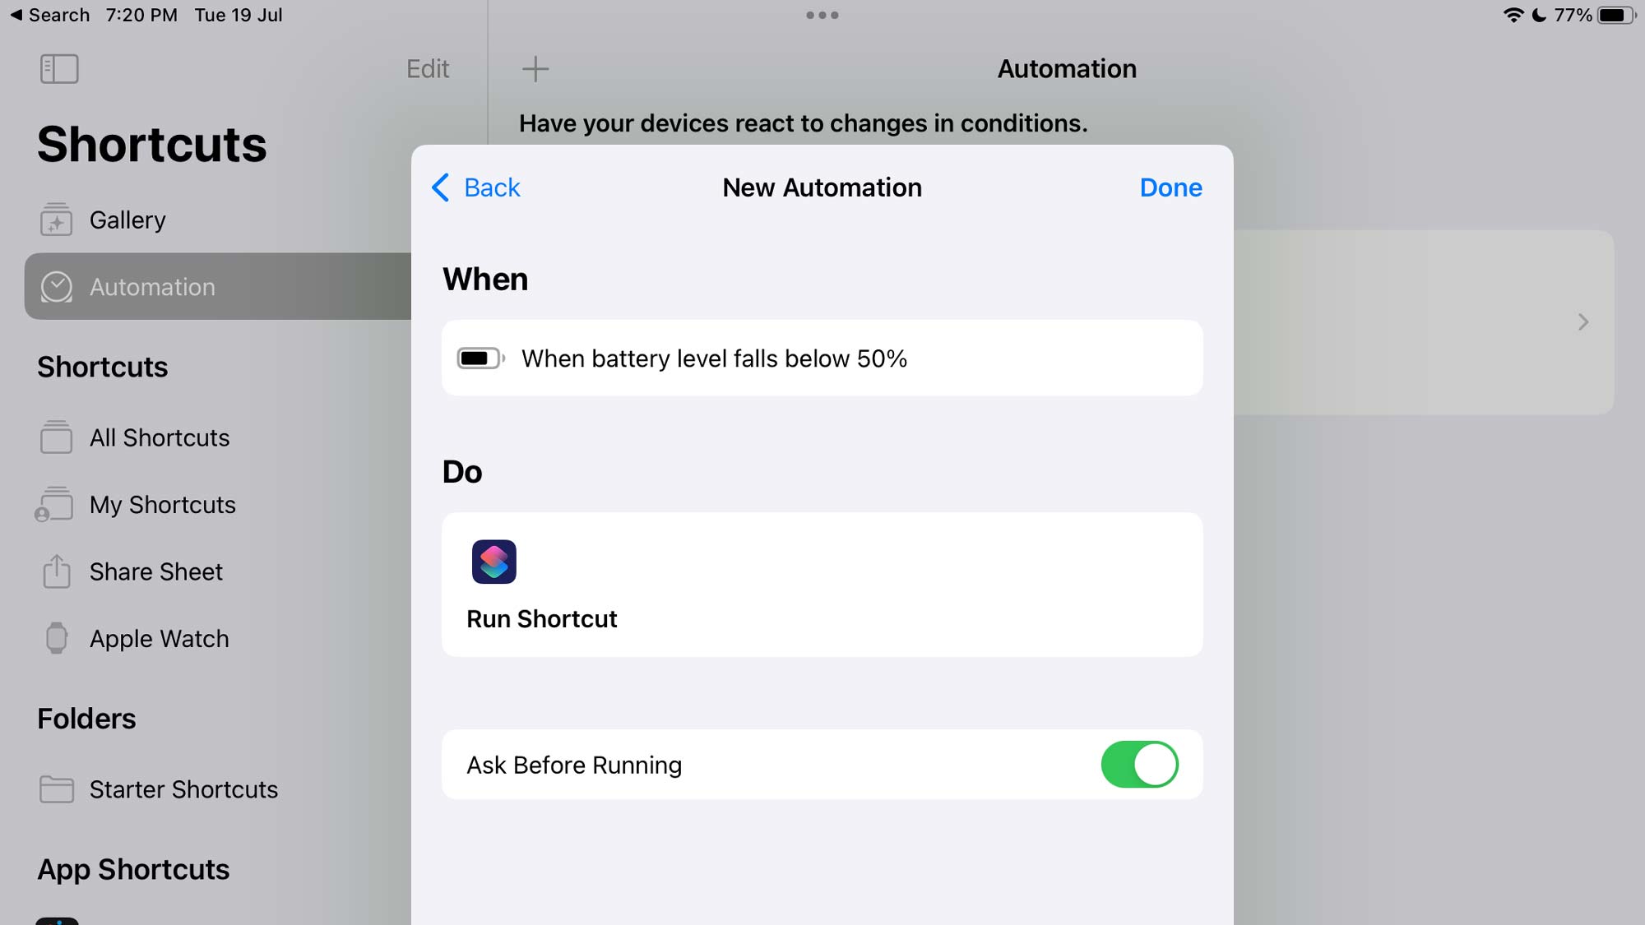Select the Share Sheet icon in sidebar

coord(57,571)
